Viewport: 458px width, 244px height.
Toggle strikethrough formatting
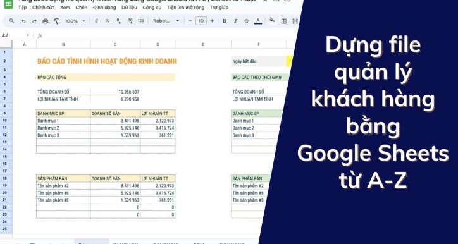247,21
